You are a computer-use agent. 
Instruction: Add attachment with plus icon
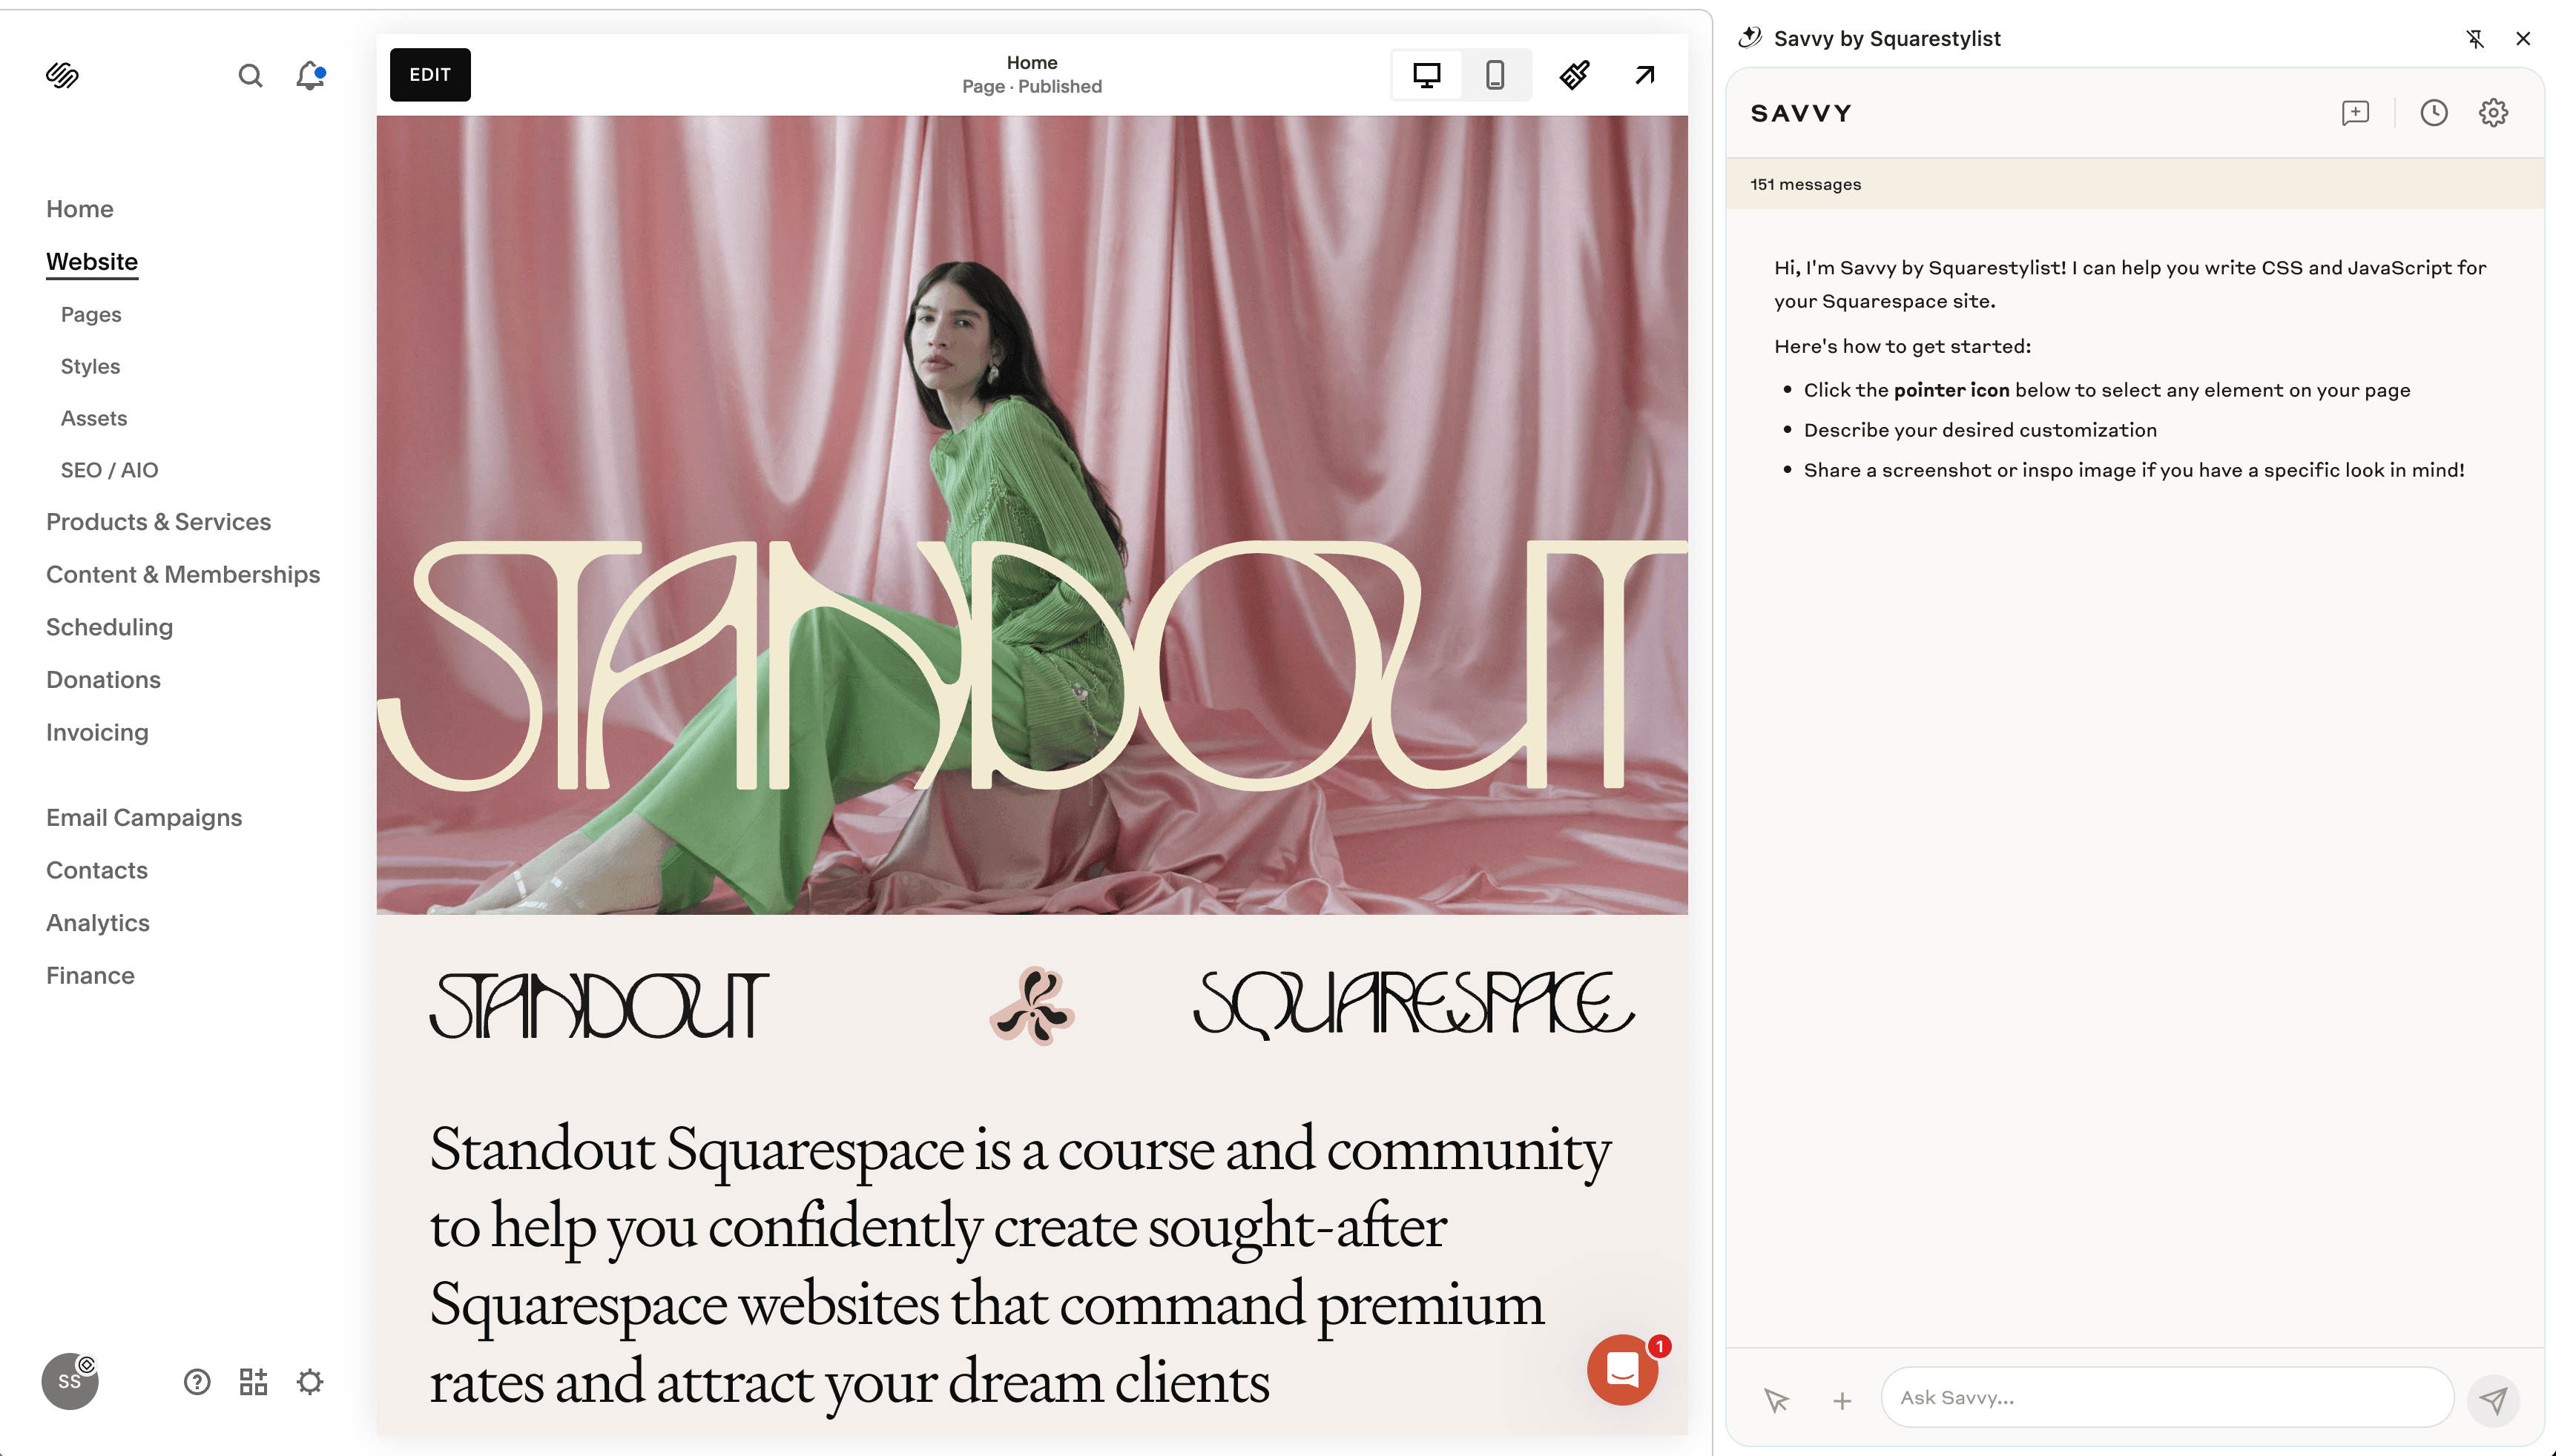click(x=1842, y=1400)
